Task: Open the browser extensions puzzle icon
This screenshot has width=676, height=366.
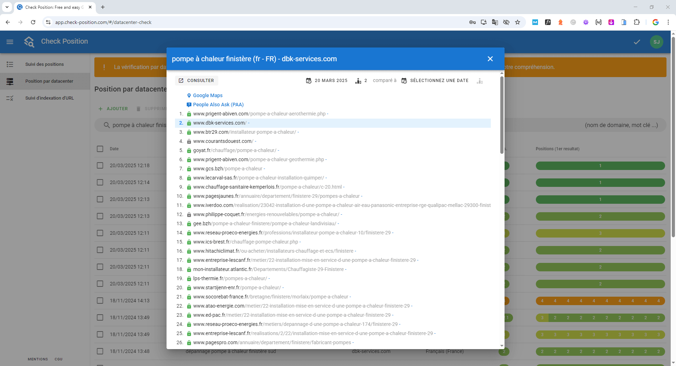Action: click(x=637, y=22)
